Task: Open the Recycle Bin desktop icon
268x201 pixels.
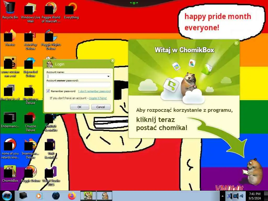Action: [x=10, y=10]
